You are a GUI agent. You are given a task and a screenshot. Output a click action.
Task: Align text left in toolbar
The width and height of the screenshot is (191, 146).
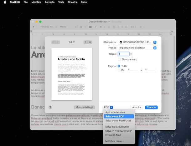tap(114, 27)
